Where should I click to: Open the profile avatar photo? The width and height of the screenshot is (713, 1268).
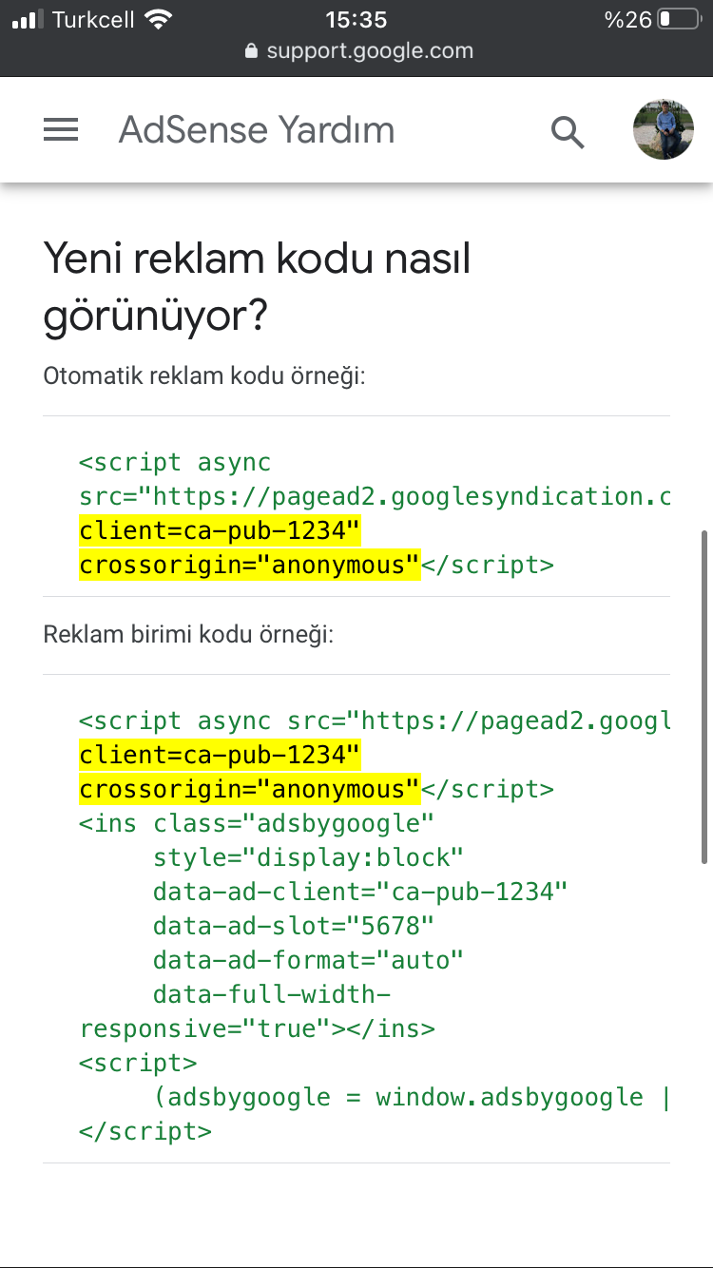coord(664,129)
